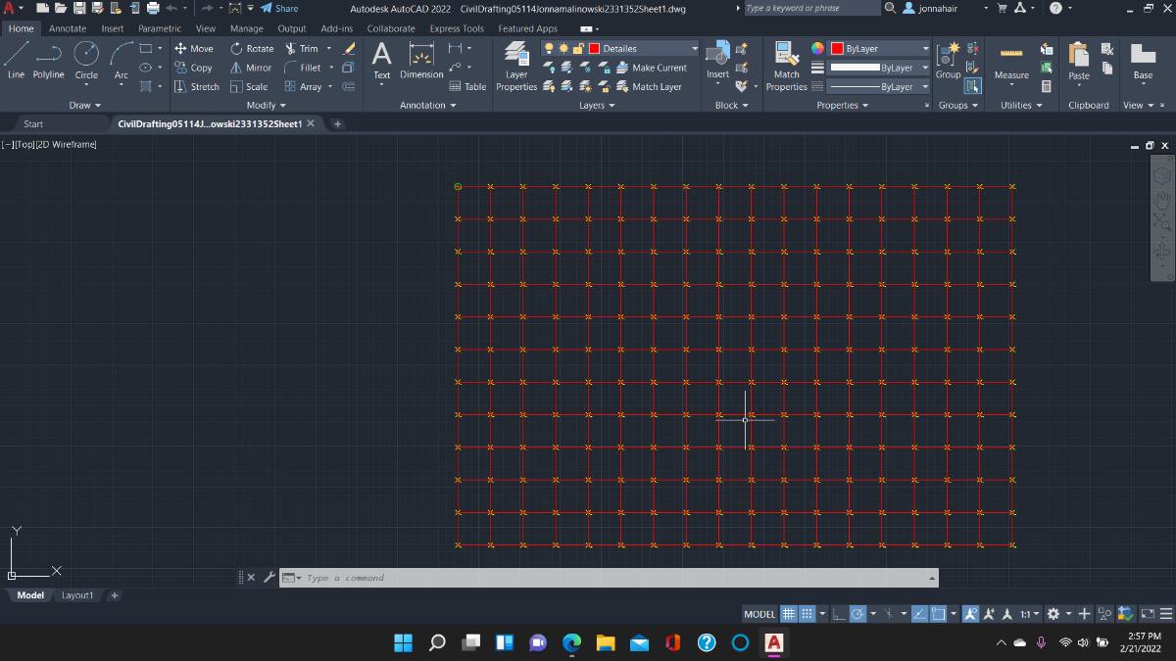Open the Layer Properties manager
1176x661 pixels.
(516, 67)
